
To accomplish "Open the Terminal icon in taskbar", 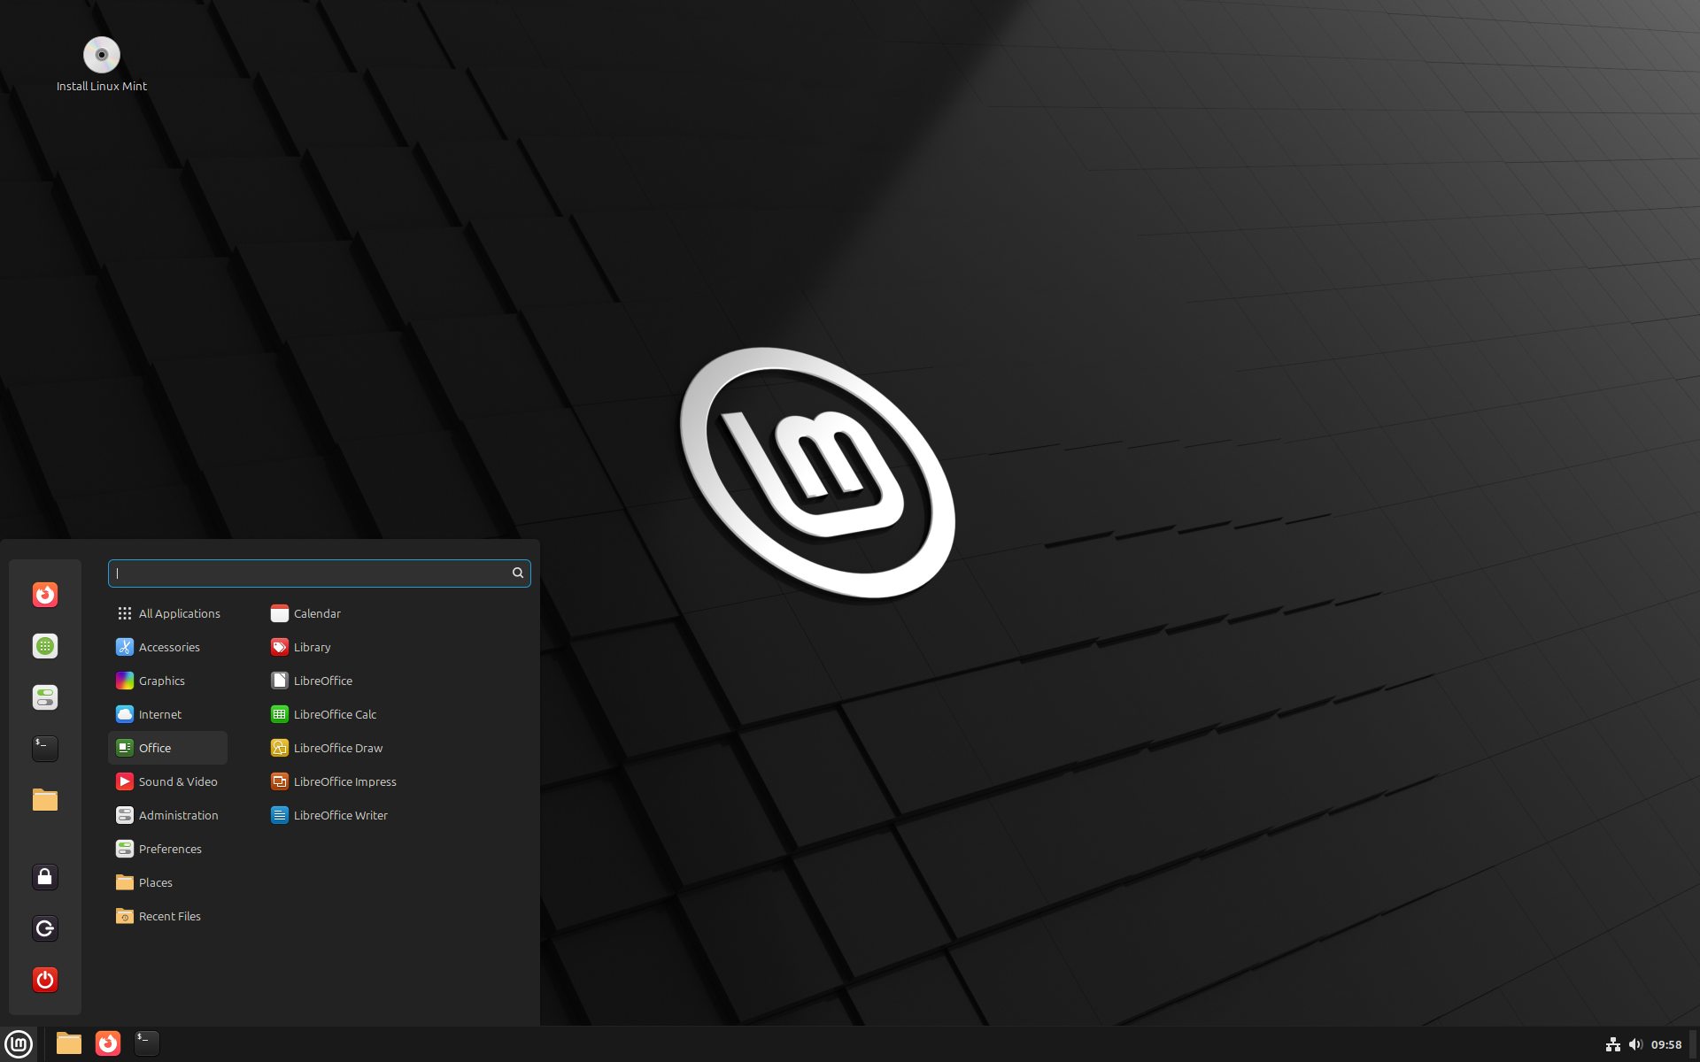I will click(x=147, y=1043).
